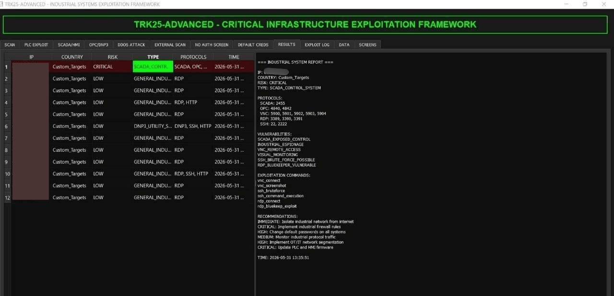Open the OPC/DNP3 tab
This screenshot has height=296, width=614.
pyautogui.click(x=99, y=45)
